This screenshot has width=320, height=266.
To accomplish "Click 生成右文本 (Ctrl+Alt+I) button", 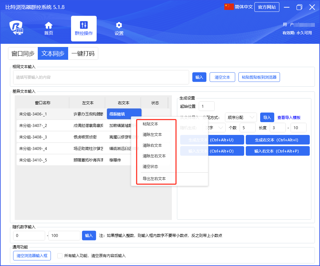I will point(278,140).
